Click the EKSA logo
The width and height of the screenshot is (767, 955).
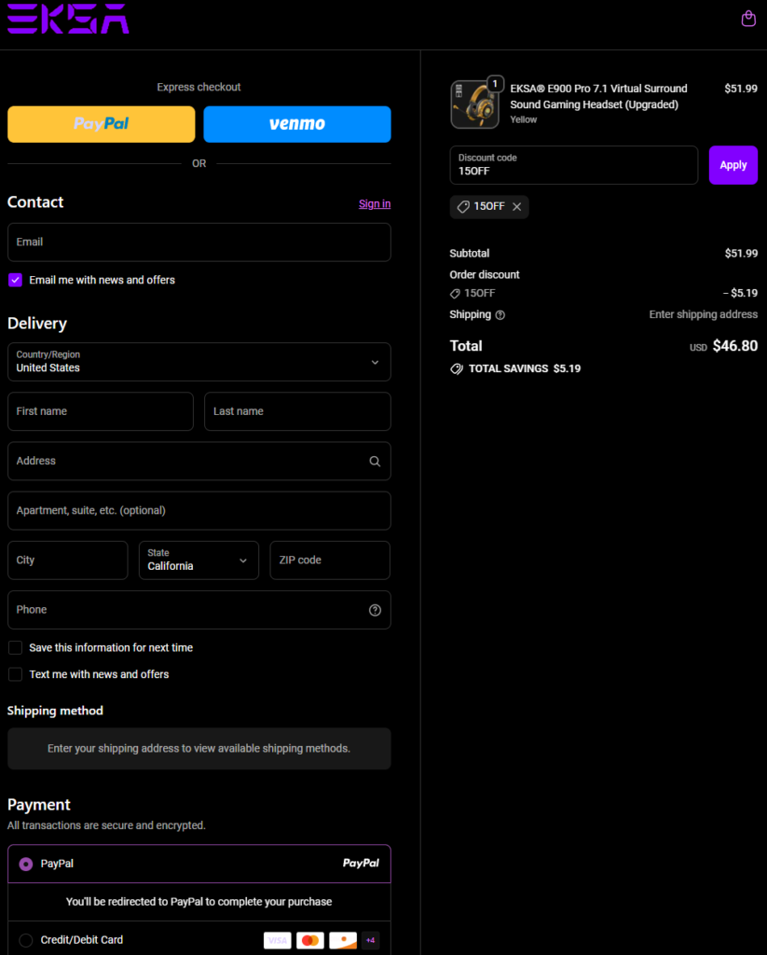tap(68, 19)
